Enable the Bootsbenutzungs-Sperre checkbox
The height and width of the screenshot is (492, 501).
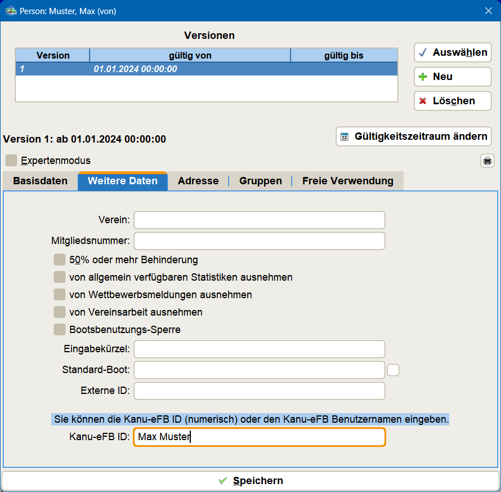(x=60, y=330)
